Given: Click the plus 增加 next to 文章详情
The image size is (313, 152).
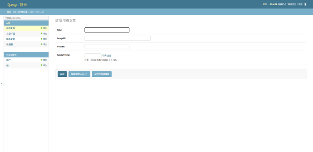Looking at the screenshot, I should 44,34.
